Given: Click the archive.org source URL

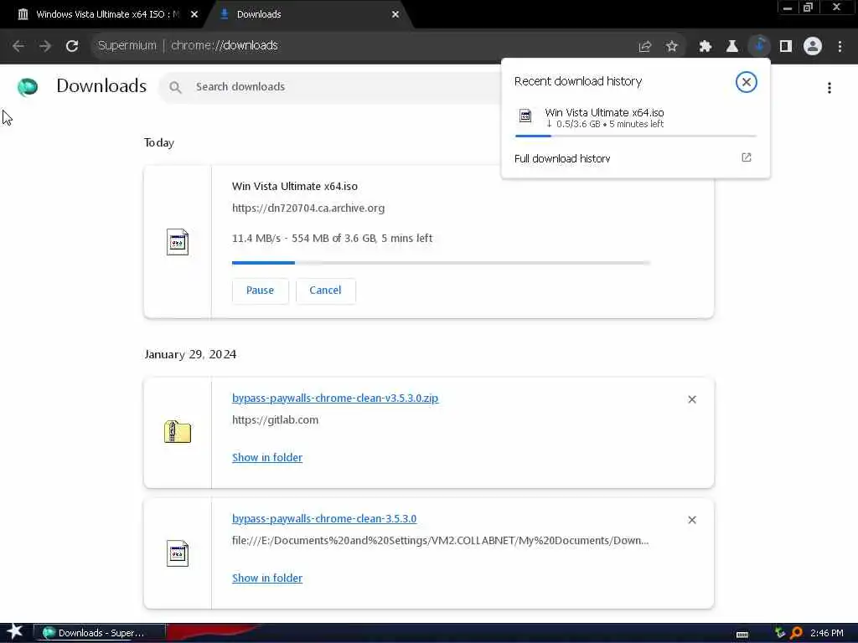Looking at the screenshot, I should [x=308, y=208].
